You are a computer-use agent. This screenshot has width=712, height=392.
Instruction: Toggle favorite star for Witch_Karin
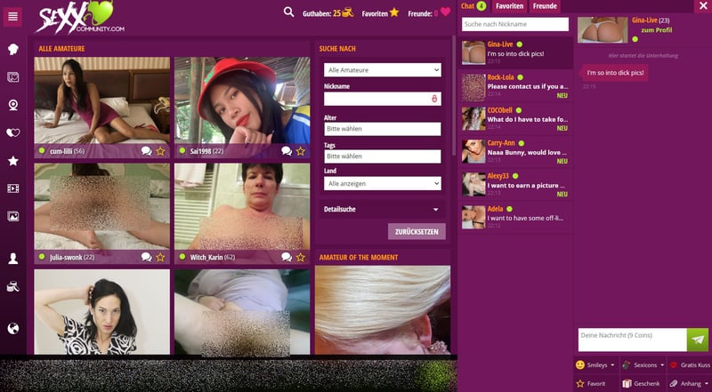(x=301, y=257)
